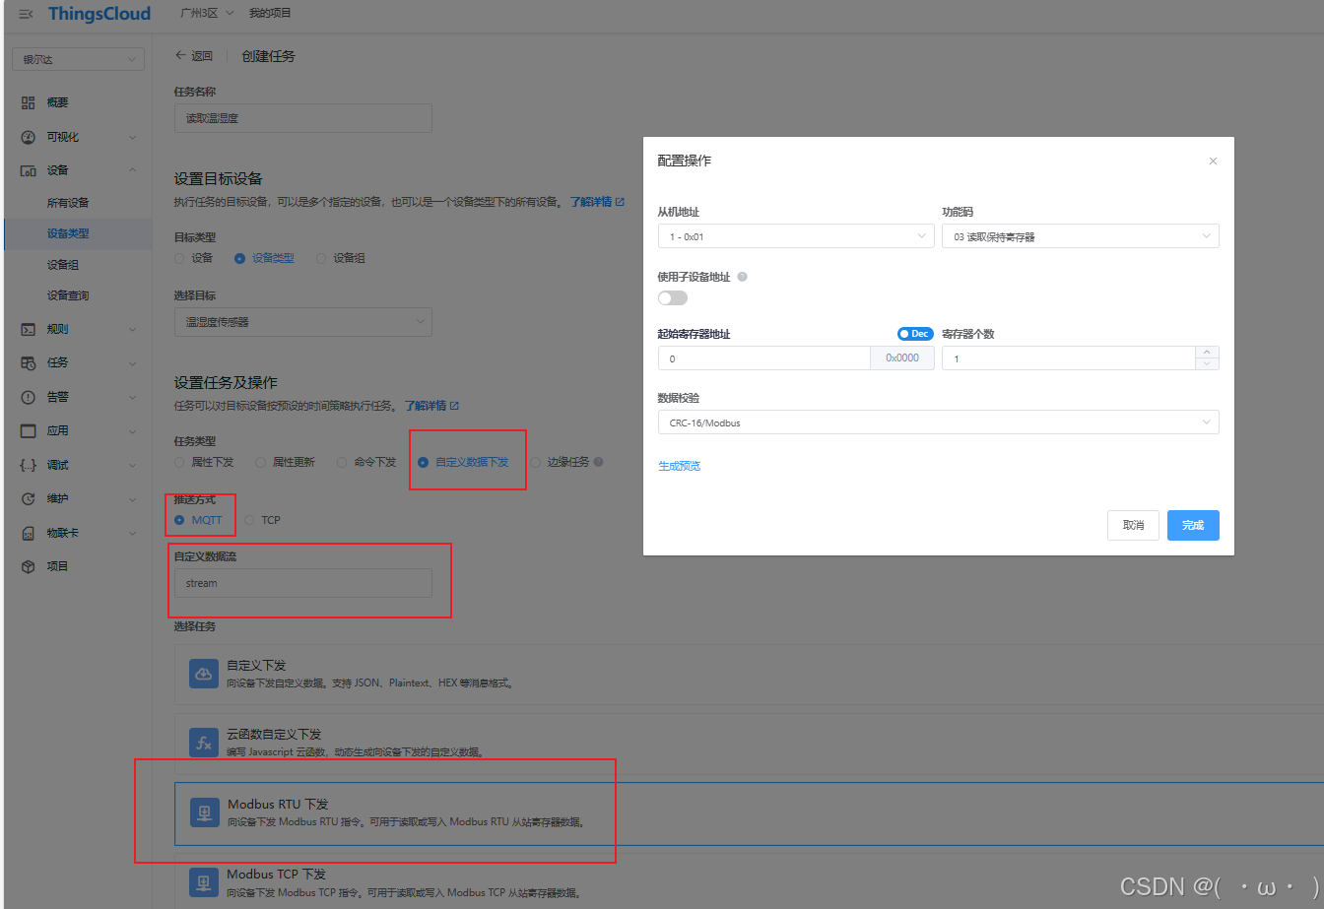Select 属性更新 task type radio
Viewport: 1324px width, 909px height.
tap(260, 462)
